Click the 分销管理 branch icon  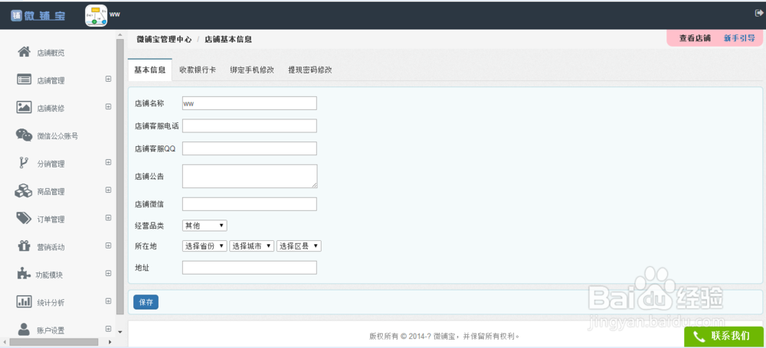click(x=23, y=163)
